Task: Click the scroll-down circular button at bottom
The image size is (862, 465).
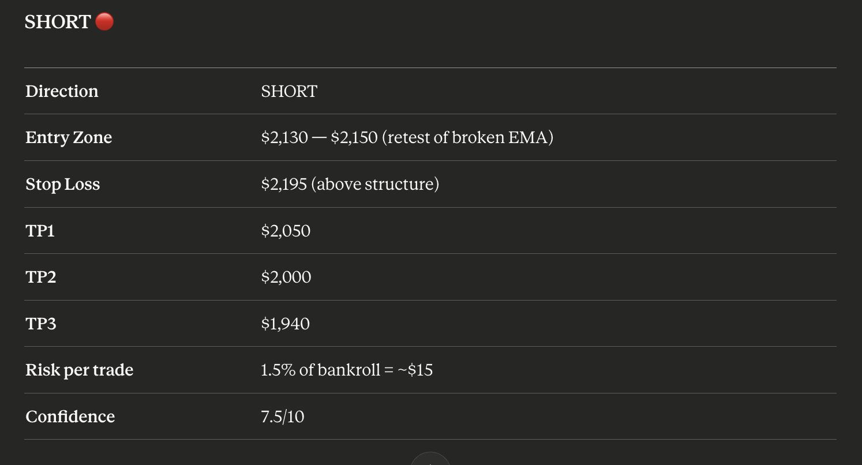Action: pyautogui.click(x=430, y=460)
